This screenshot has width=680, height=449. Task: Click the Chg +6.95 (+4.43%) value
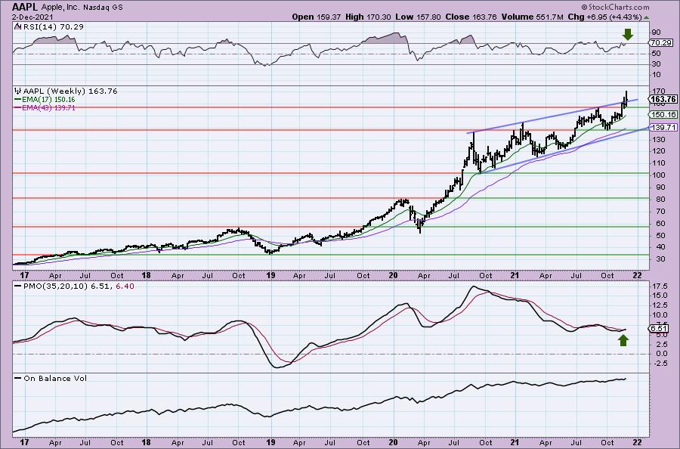coord(604,17)
